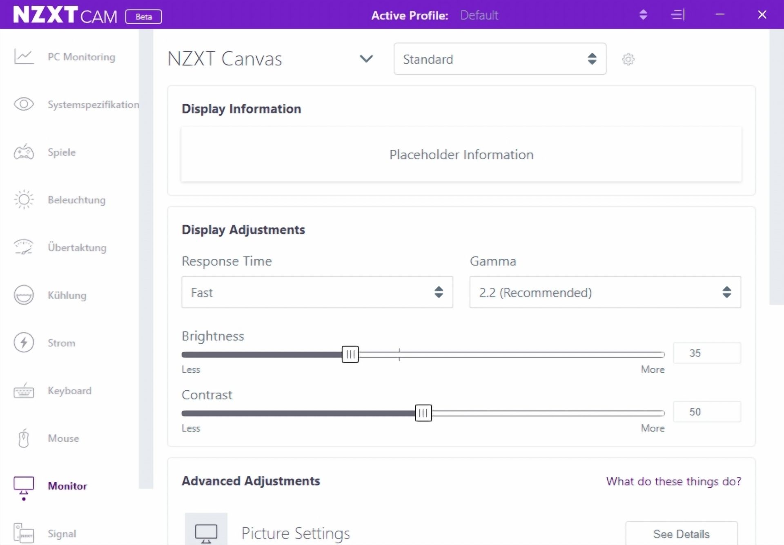784x545 pixels.
Task: Switch to the Spiele section
Action: click(62, 152)
